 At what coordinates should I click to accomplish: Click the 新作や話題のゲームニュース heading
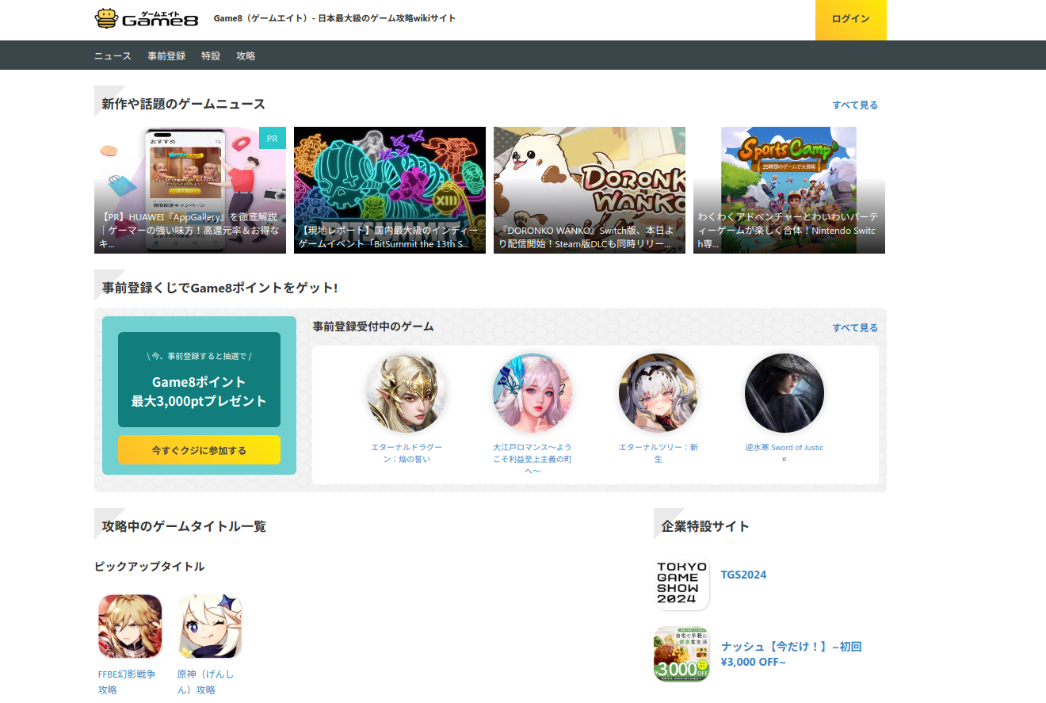click(x=183, y=104)
